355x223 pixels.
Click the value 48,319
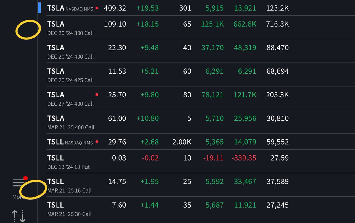245,48
